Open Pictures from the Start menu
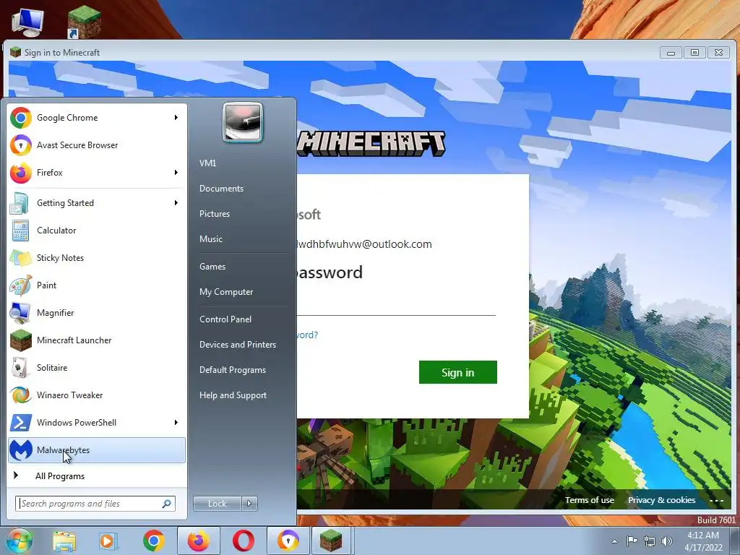The height and width of the screenshot is (555, 740). (214, 214)
